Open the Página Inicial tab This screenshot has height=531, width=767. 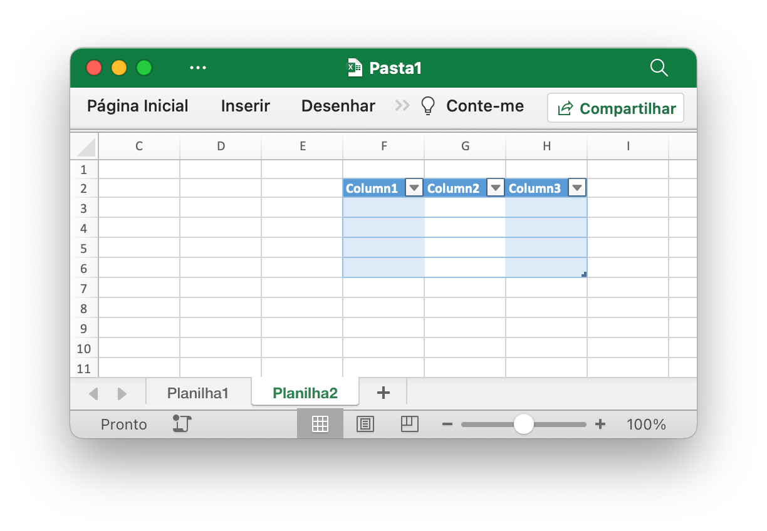[138, 106]
